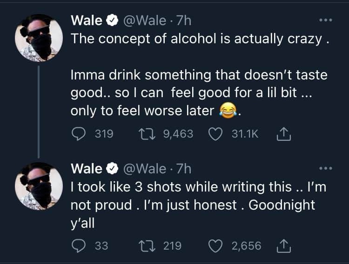349x264 pixels.
Task: Open the second tweet's 7h timestamp
Action: (181, 168)
